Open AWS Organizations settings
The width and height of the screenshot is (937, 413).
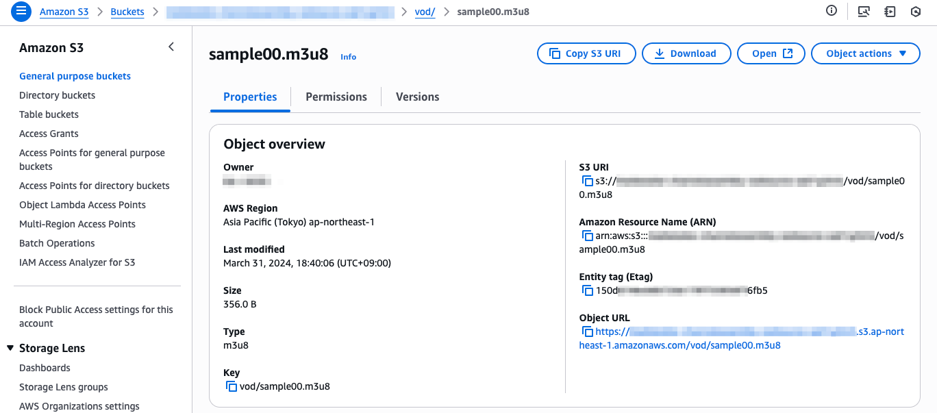click(79, 406)
